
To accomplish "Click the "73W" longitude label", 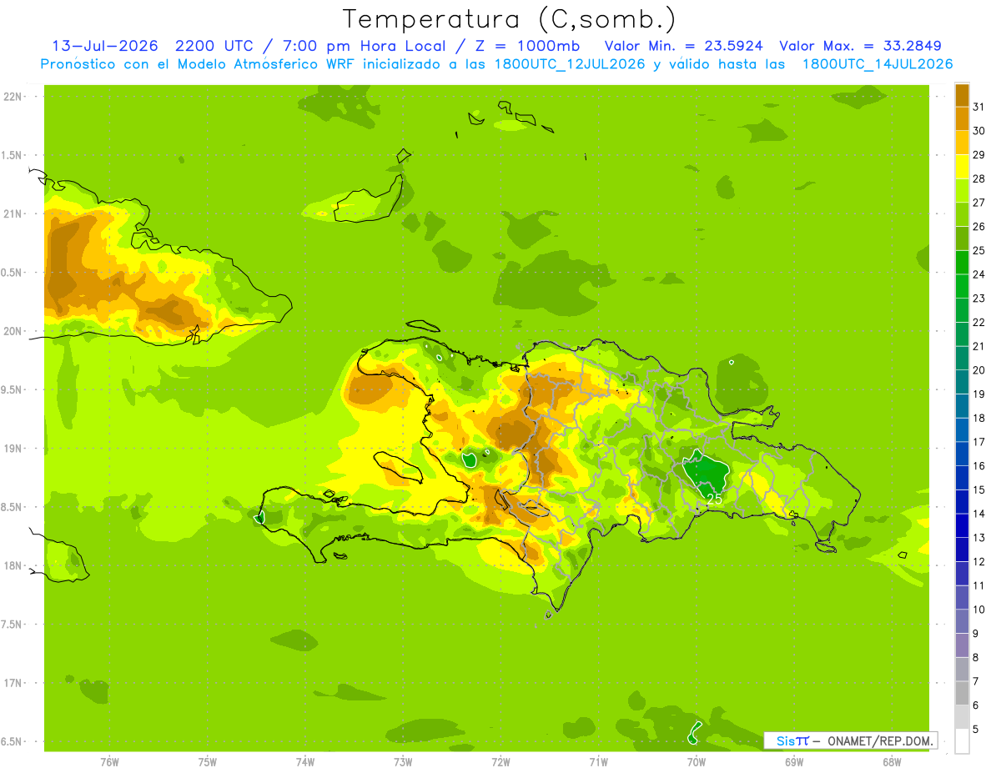I will click(x=403, y=761).
